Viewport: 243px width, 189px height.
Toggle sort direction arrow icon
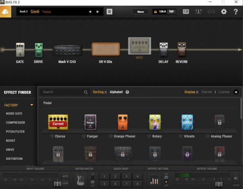(x=127, y=92)
